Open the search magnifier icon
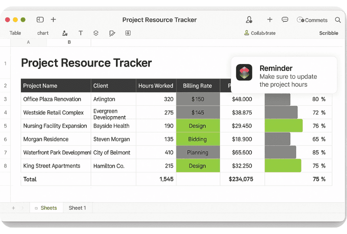The image size is (347, 234). (338, 20)
